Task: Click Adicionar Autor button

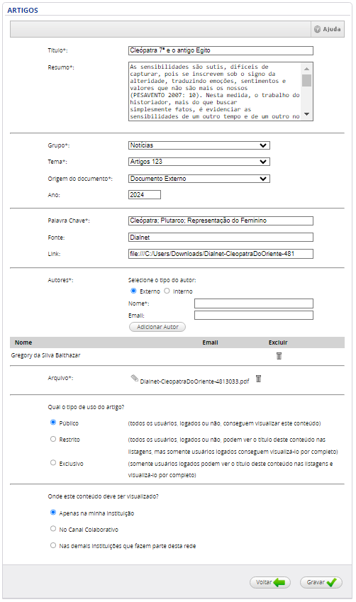Action: [x=157, y=327]
